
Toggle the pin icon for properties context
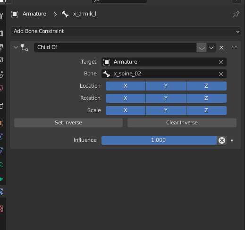[236, 14]
